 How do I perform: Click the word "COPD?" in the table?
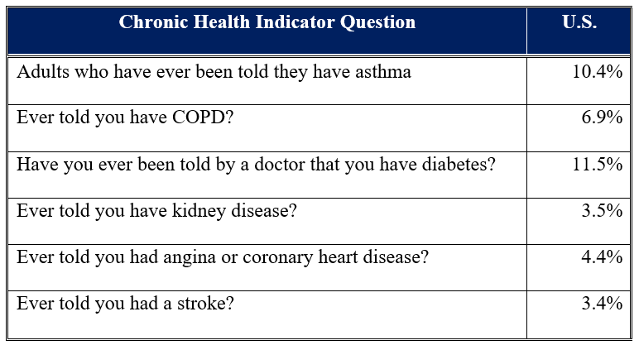coord(208,117)
